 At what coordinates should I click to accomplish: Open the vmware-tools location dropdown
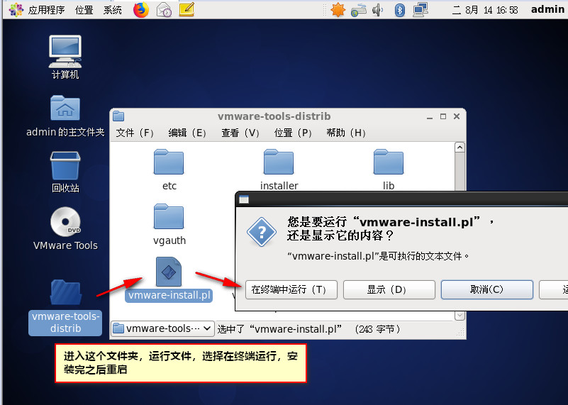(162, 328)
